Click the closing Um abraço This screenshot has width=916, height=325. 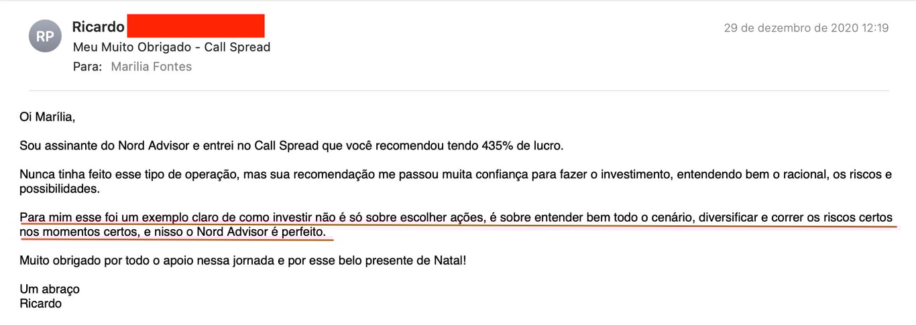point(50,289)
